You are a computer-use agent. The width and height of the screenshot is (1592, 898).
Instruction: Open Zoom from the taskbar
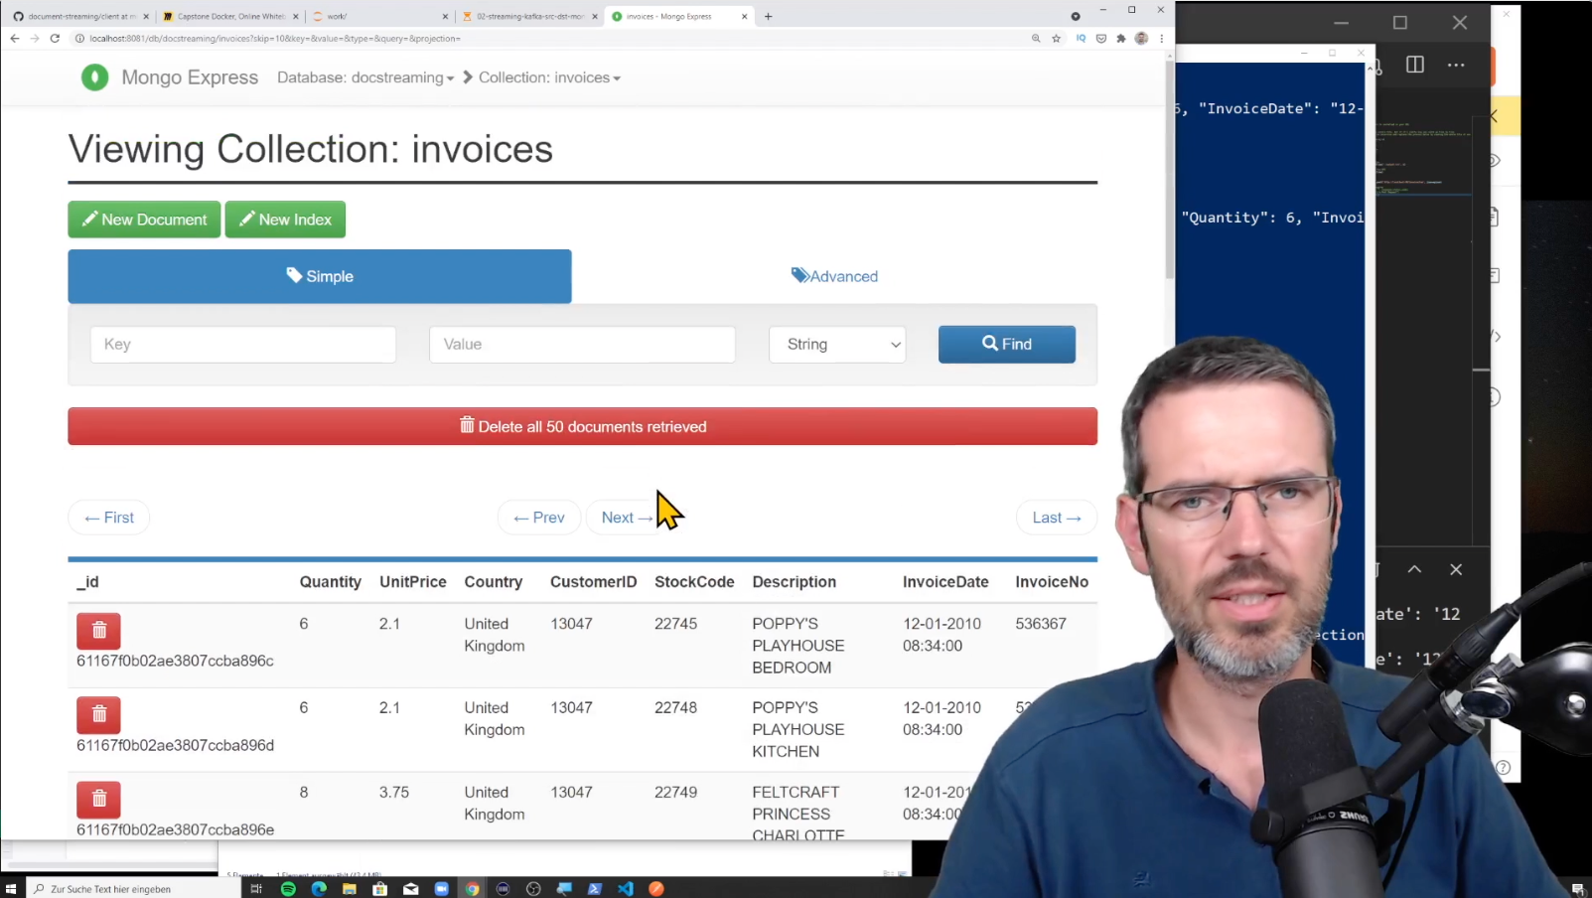442,889
